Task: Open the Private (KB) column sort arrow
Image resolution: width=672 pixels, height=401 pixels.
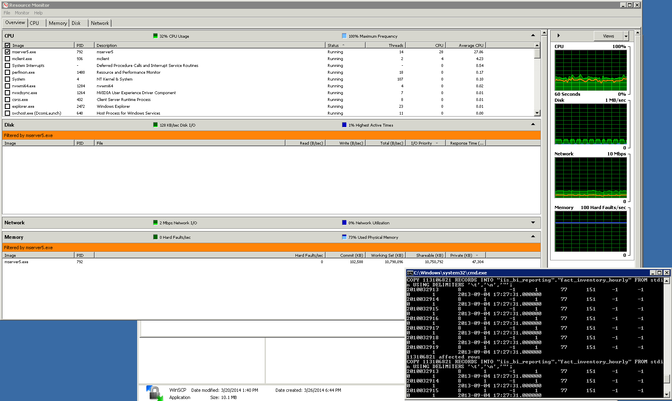Action: 477,255
